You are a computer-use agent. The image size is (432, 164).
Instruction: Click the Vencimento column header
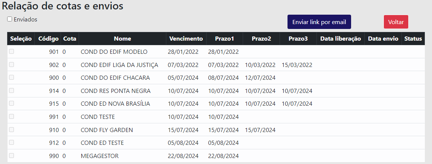tap(186, 38)
